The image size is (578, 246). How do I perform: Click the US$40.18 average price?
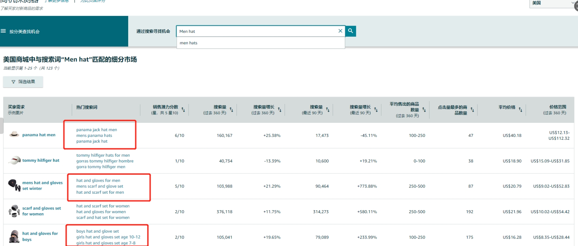(512, 136)
